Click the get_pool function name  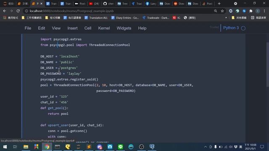(55, 108)
